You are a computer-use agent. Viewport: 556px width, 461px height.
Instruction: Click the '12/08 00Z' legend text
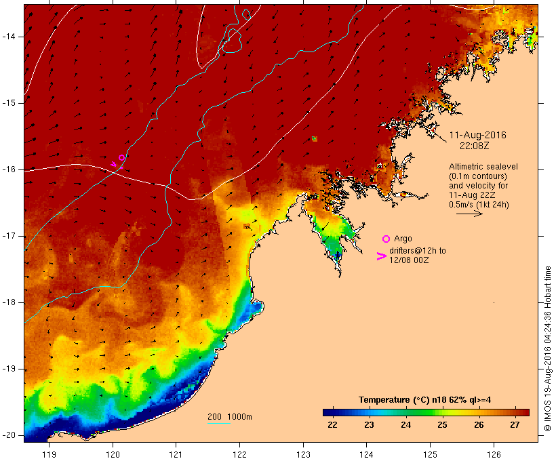click(408, 260)
